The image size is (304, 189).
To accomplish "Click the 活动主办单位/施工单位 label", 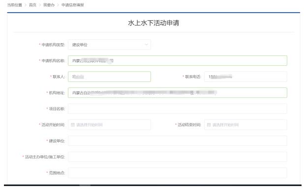I will coord(45,157).
